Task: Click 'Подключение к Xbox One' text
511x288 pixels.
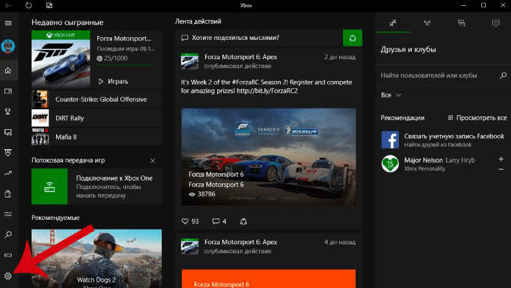Action: click(115, 178)
